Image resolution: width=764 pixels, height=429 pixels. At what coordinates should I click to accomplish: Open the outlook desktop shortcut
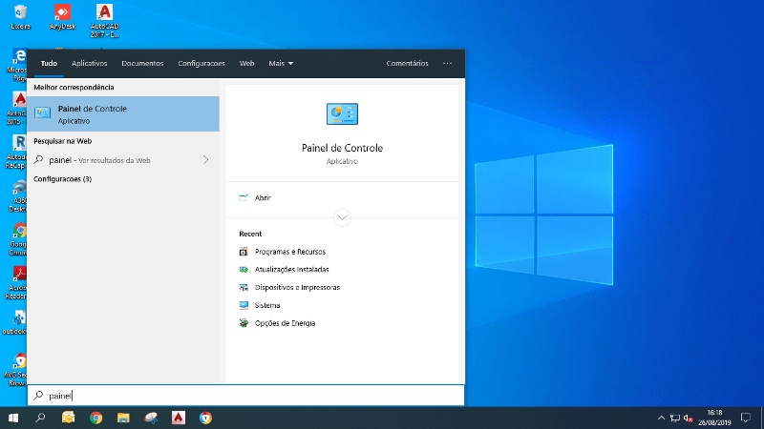(x=14, y=322)
